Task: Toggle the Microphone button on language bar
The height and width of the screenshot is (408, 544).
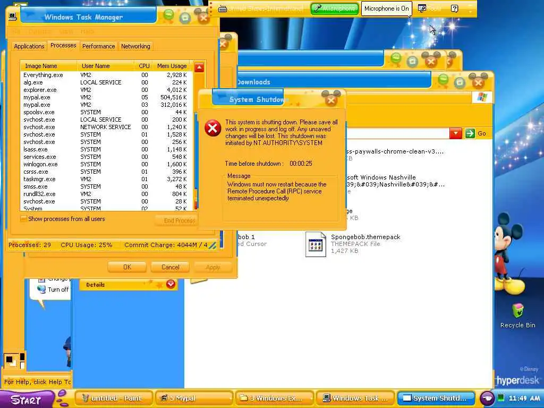Action: [x=335, y=8]
